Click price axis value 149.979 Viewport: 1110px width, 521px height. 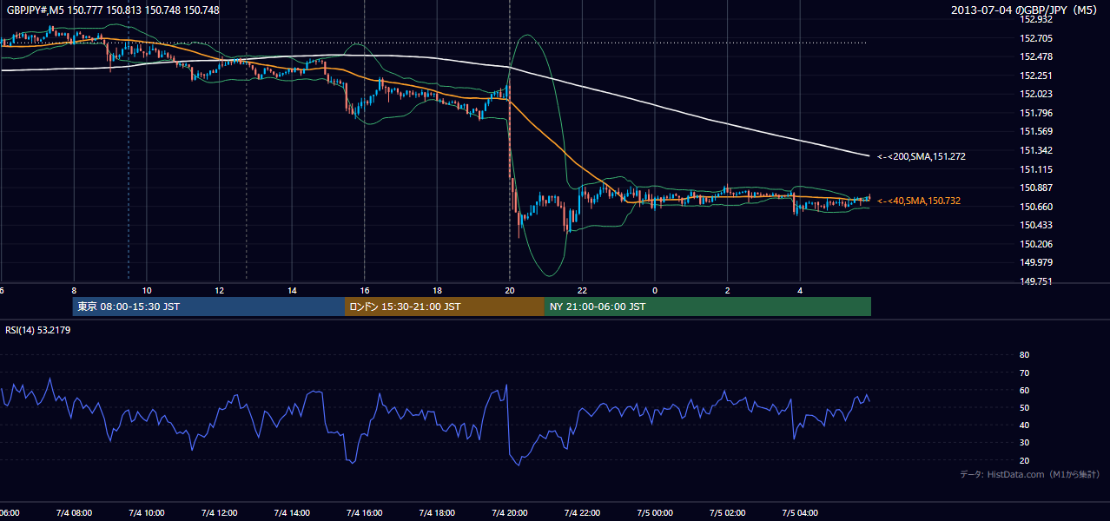point(1036,263)
